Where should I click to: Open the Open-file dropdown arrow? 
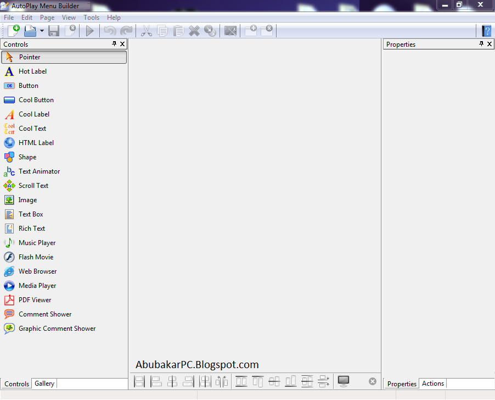tap(42, 31)
